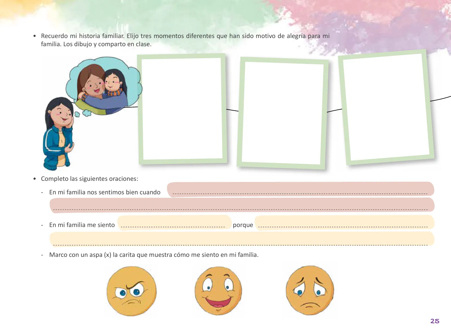This screenshot has width=451, height=336.
Task: Click the pink field after 'nos sentimos bien cuando'
Action: pos(300,189)
